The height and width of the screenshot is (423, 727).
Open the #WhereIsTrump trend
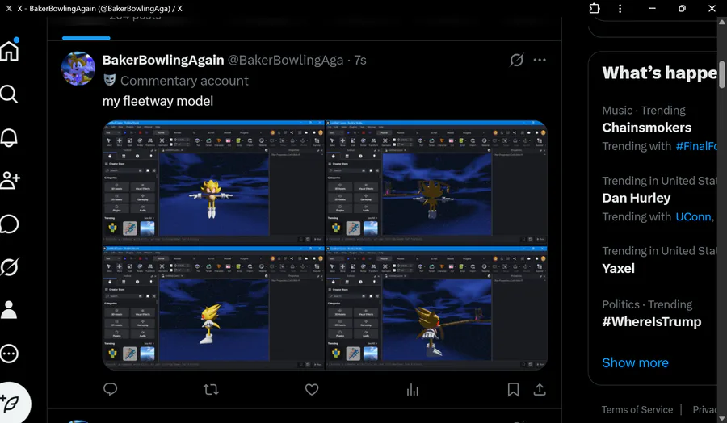point(651,322)
